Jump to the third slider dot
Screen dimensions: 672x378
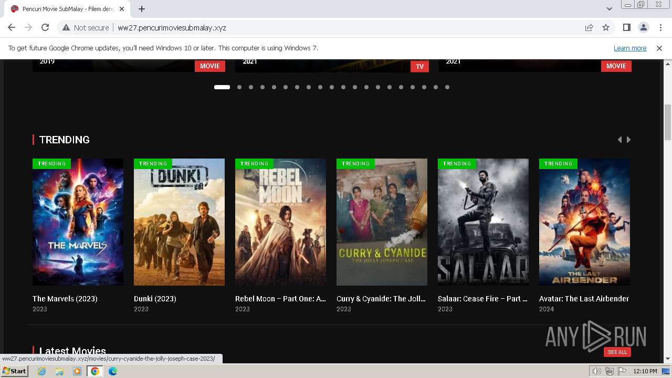[251, 87]
